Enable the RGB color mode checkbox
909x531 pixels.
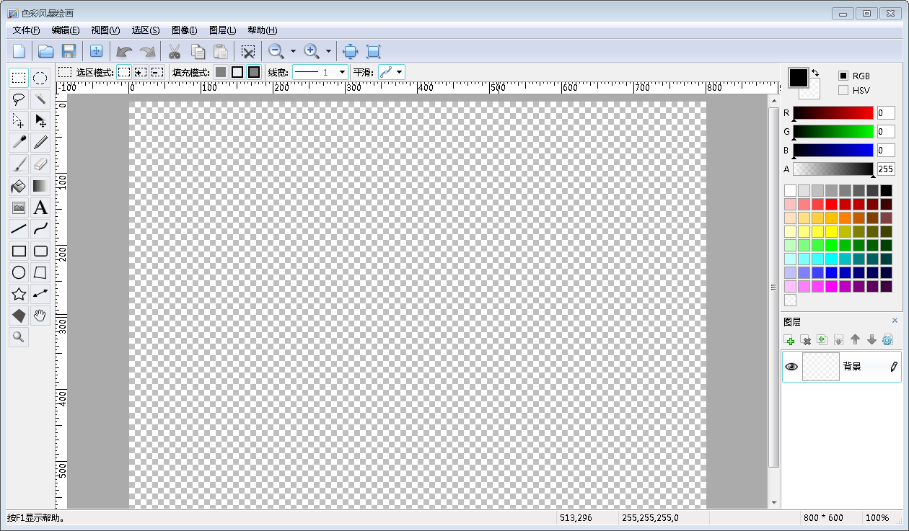(843, 76)
